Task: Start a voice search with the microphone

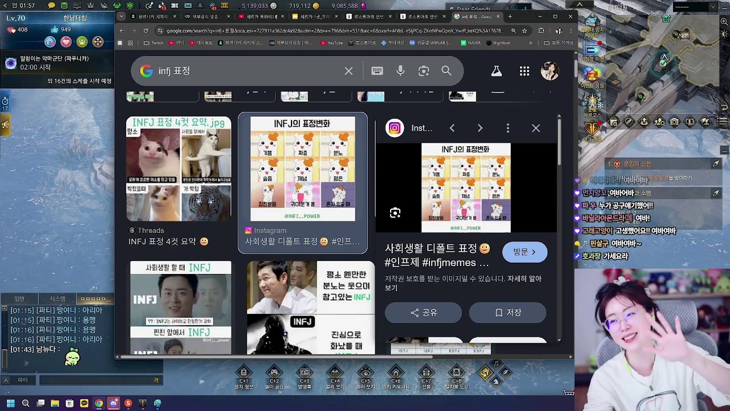Action: [x=400, y=71]
